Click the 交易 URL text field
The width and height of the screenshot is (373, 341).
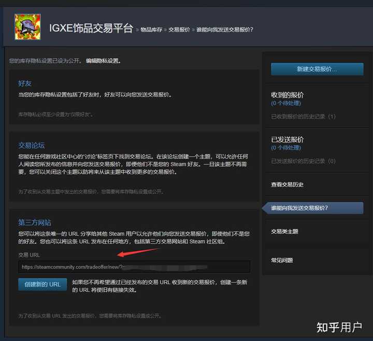tap(134, 267)
